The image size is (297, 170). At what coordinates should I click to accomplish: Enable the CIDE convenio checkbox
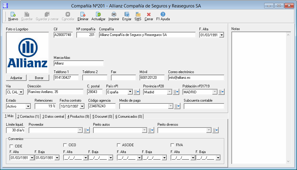(11, 146)
